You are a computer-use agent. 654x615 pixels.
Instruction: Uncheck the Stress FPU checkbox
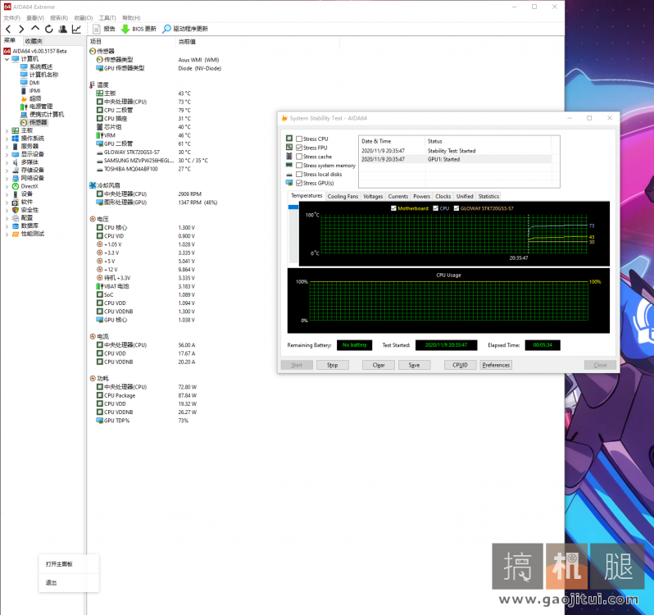299,148
